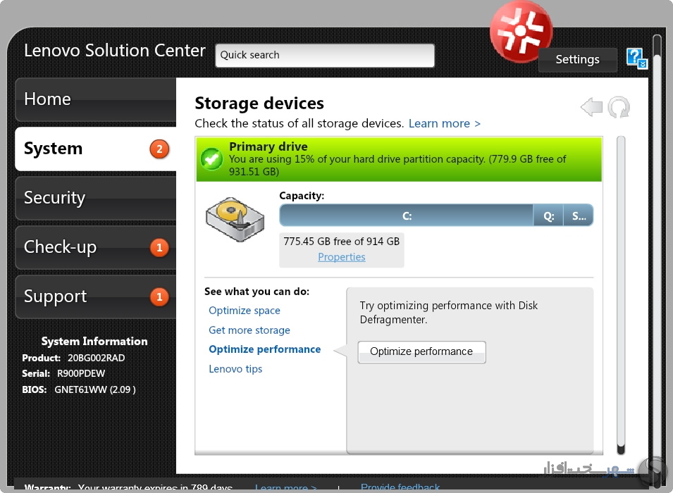Screen dimensions: 673x493
Task: Select the Q: partition in capacity bar
Action: coord(548,216)
